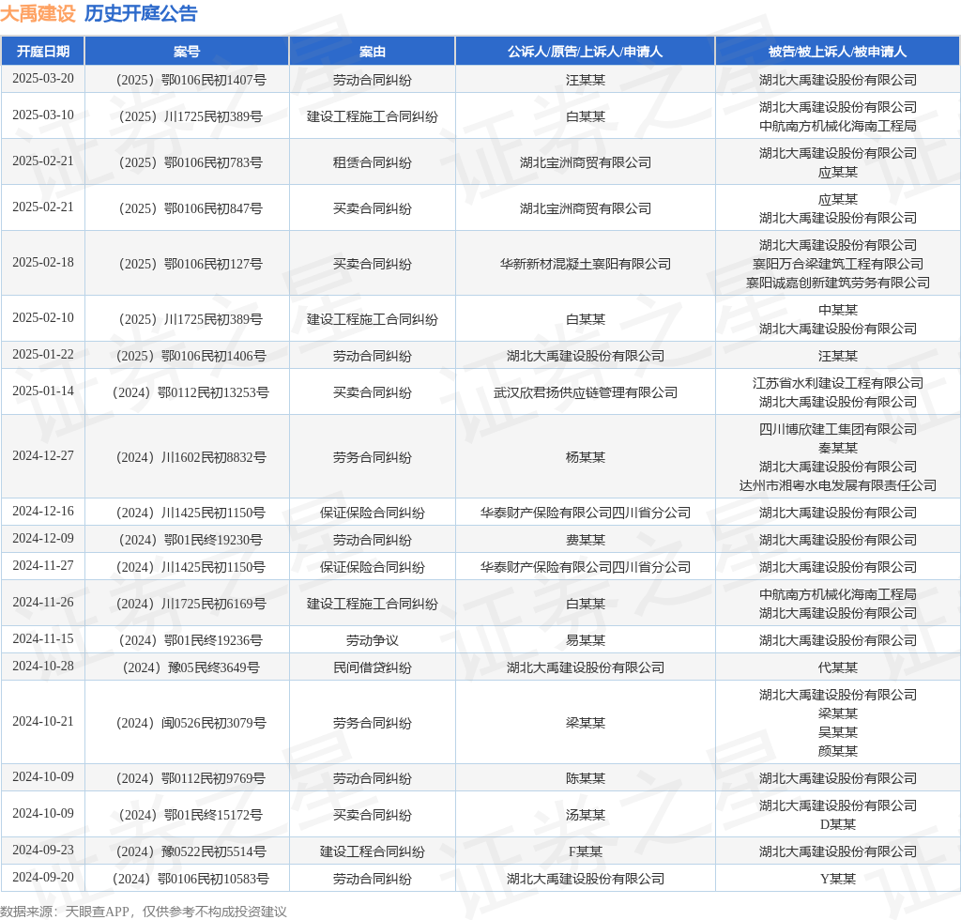The width and height of the screenshot is (961, 920).
Task: Select case number (2024)鄂01民终19230号
Action: tap(191, 540)
